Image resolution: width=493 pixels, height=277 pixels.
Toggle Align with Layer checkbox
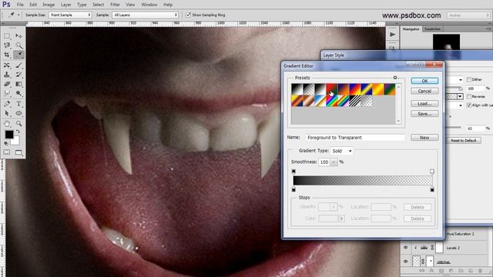click(x=469, y=105)
